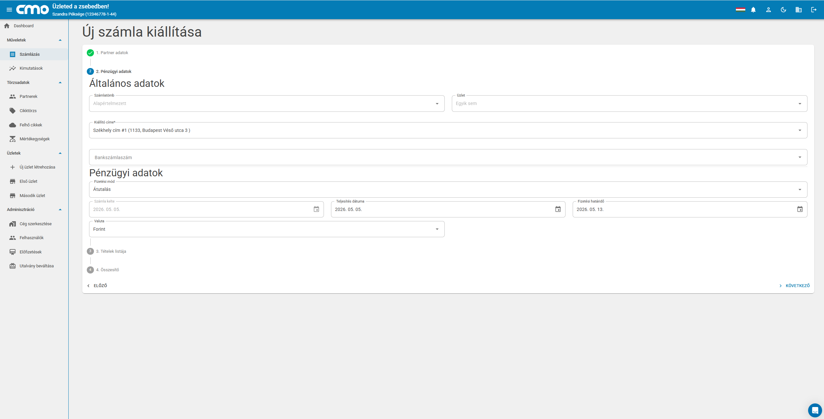Go to step 4 Összesítő
824x419 pixels.
coord(103,270)
